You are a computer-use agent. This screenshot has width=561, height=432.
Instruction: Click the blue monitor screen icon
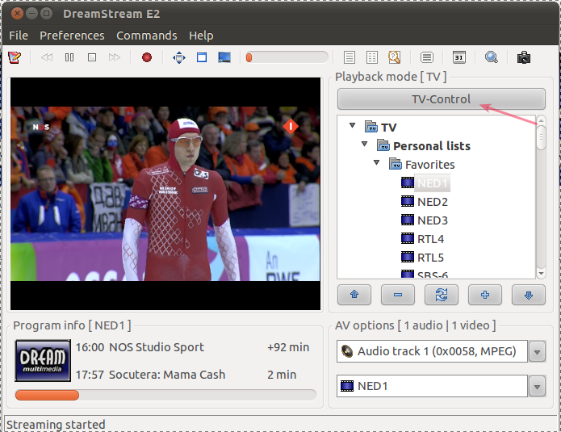point(224,57)
